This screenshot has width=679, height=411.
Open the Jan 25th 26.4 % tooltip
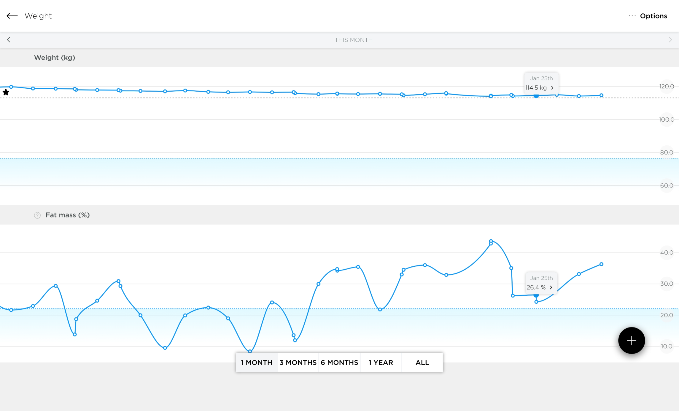point(541,283)
